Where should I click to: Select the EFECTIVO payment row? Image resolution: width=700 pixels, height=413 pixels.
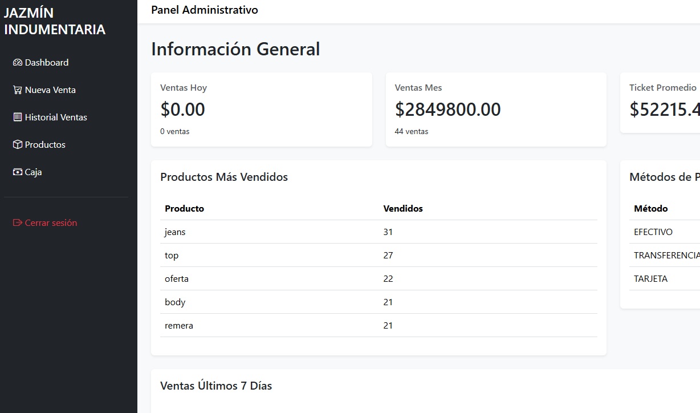665,232
